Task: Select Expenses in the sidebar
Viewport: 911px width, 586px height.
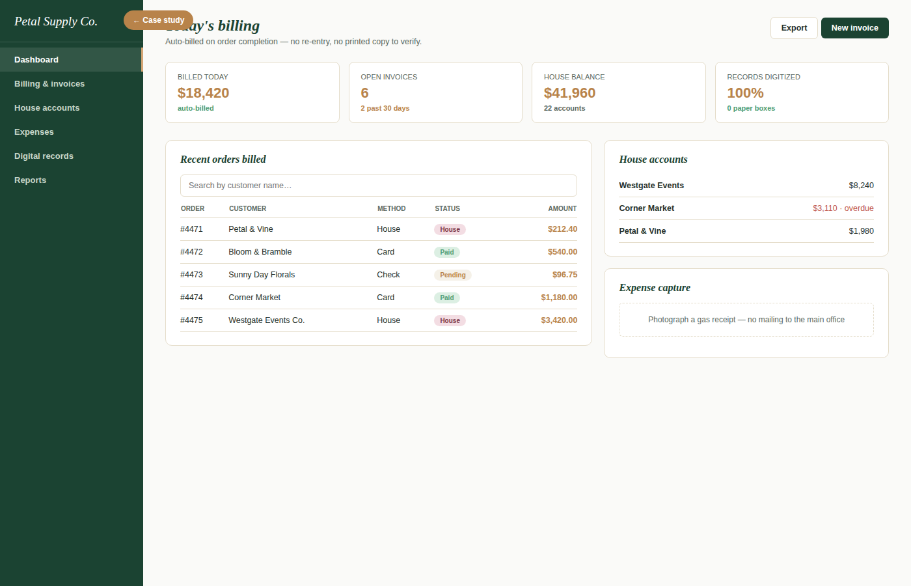Action: (x=71, y=132)
